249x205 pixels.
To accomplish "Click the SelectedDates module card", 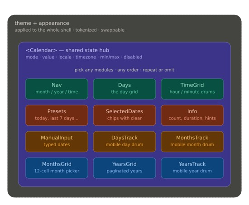I will pos(124,115).
